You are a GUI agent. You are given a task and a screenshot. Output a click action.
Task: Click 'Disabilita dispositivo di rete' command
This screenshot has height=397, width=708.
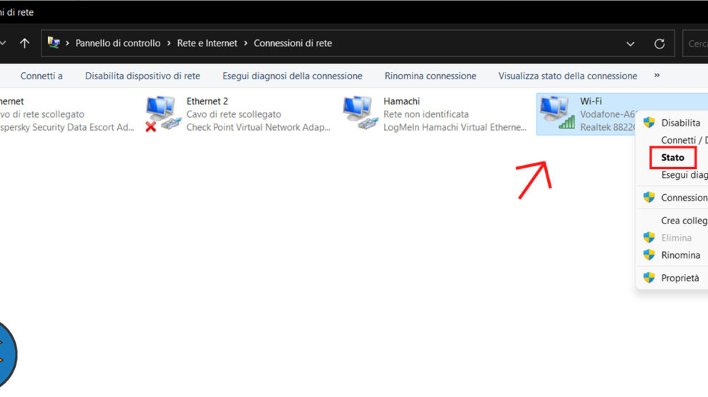(x=143, y=76)
